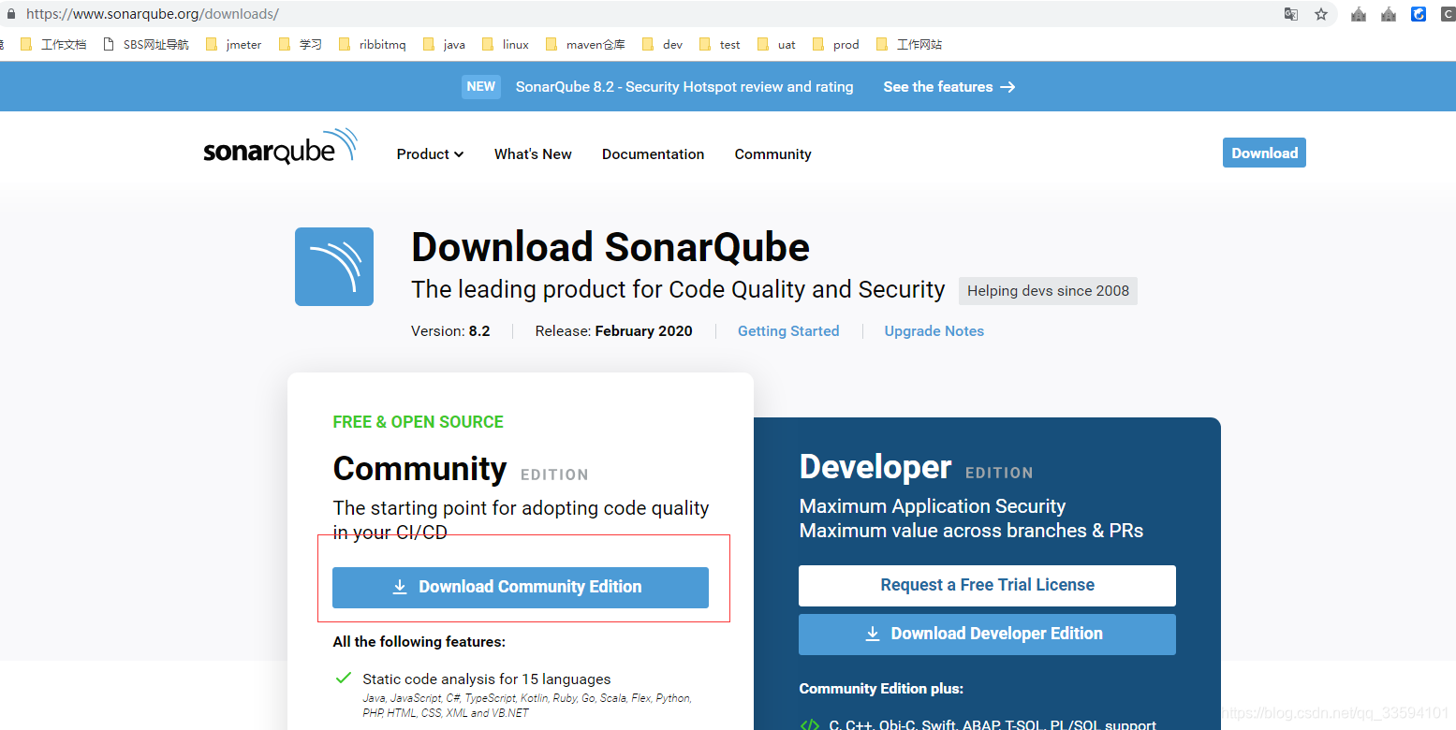Click 'Static code analysis for 15 languages' text
The image size is (1456, 730).
pyautogui.click(x=487, y=679)
